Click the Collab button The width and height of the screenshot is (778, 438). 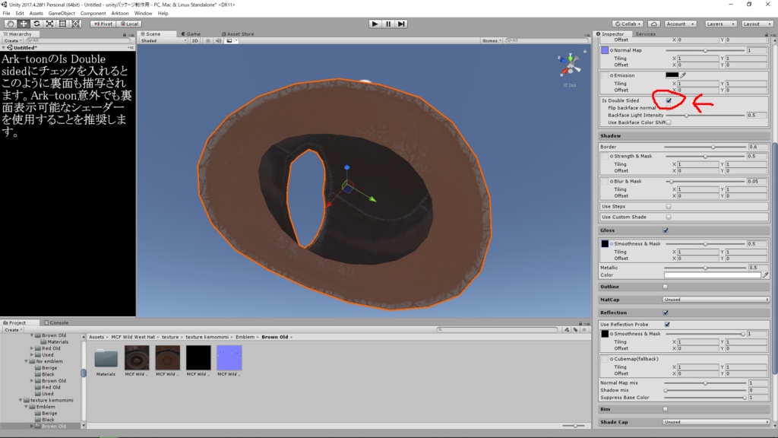click(x=628, y=24)
